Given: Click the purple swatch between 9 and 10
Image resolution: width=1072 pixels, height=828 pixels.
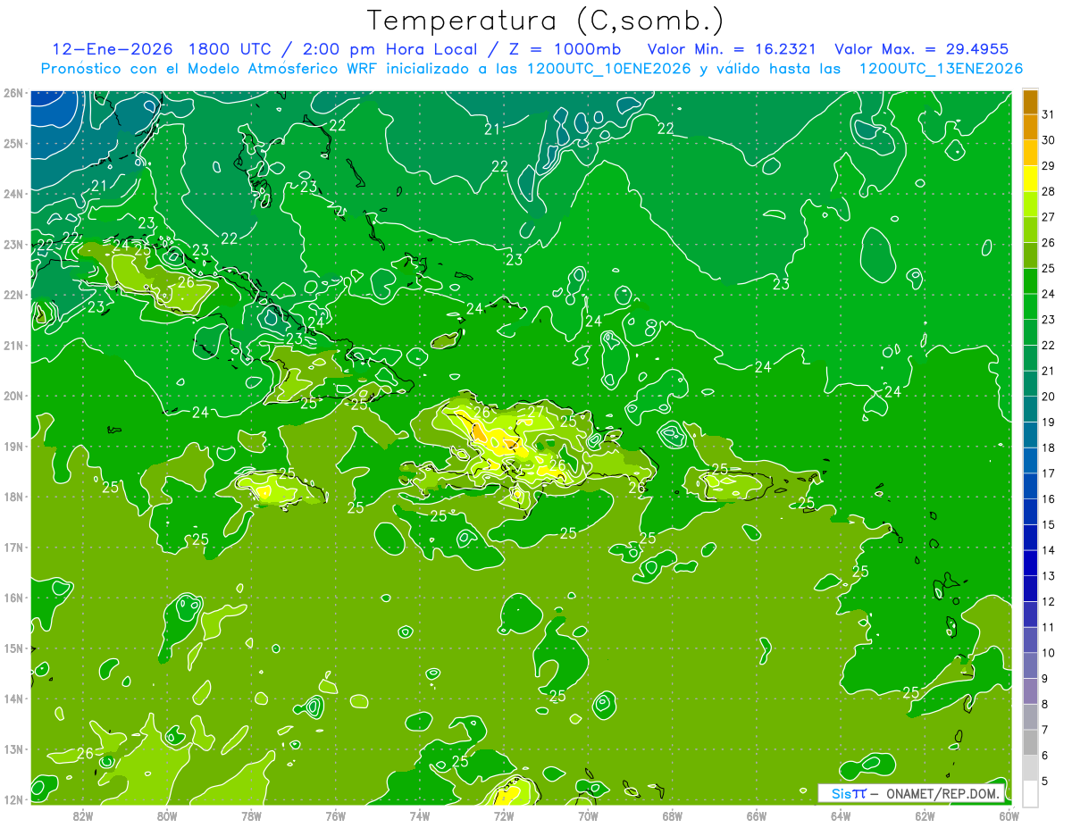Looking at the screenshot, I should (x=1030, y=665).
